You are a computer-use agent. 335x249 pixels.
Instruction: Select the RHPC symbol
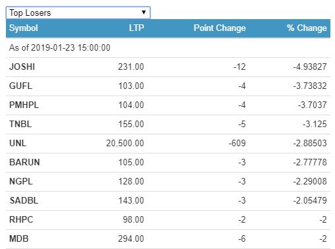(21, 219)
